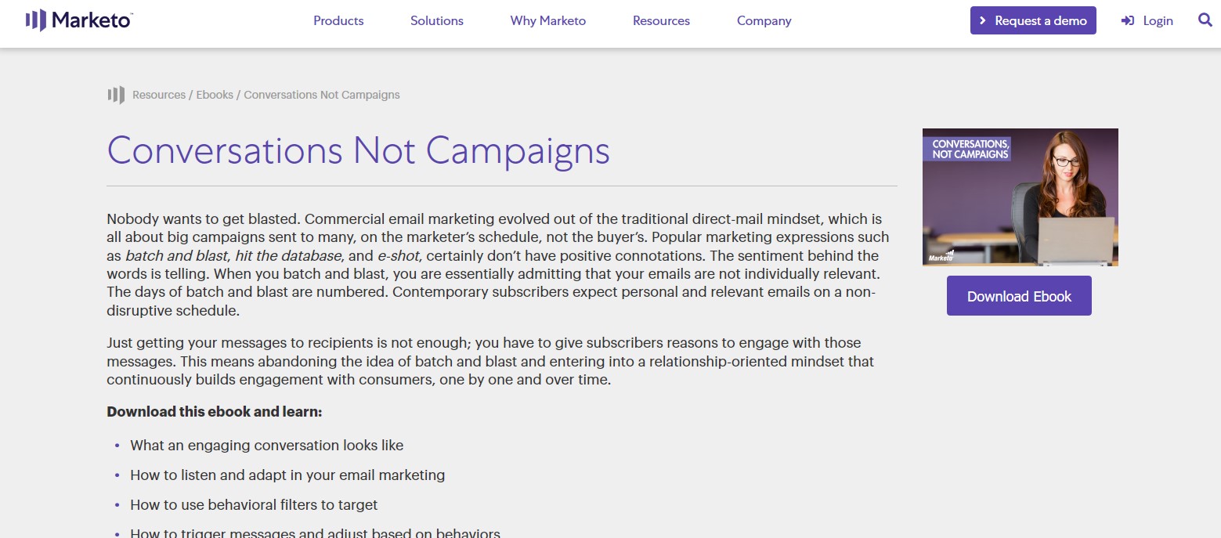
Task: Click the Login link text
Action: click(x=1158, y=21)
